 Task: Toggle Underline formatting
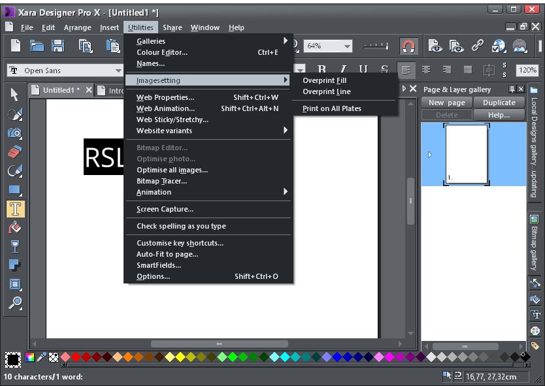coord(363,70)
